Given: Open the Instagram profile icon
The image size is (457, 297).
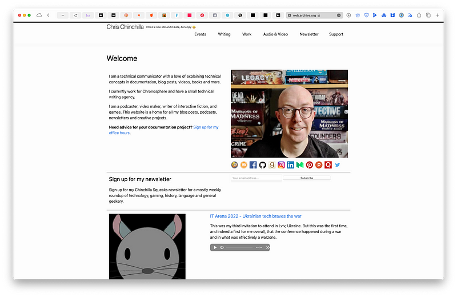Looking at the screenshot, I should coord(281,165).
